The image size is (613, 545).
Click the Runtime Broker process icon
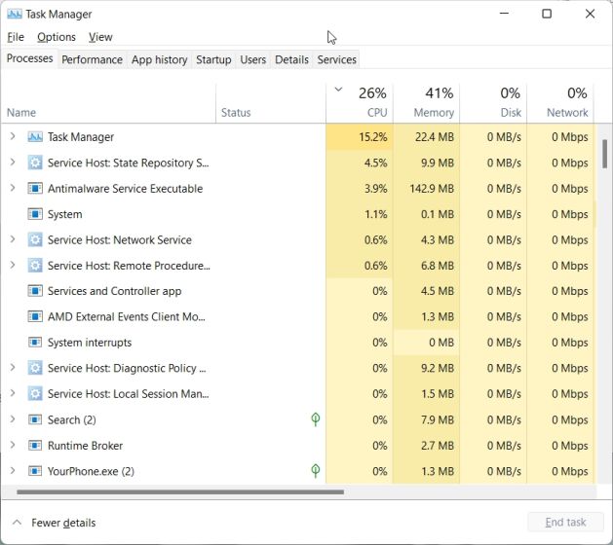[35, 446]
